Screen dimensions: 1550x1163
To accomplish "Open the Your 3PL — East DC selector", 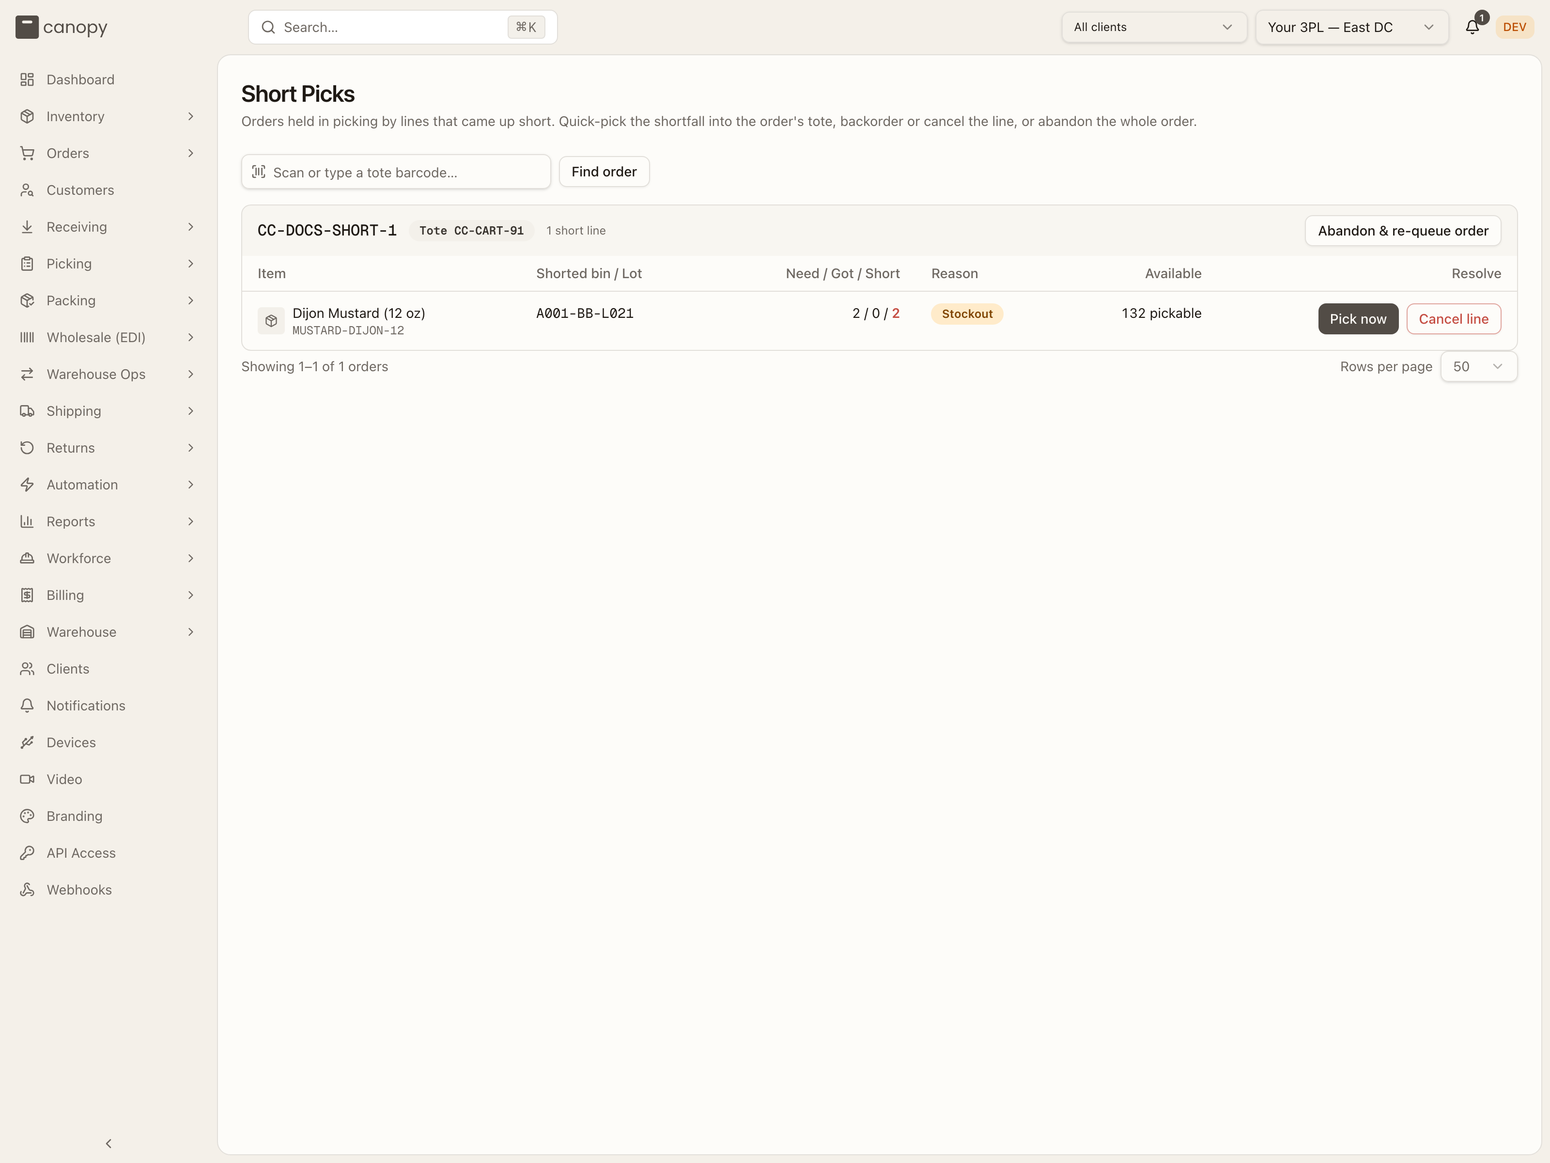I will pos(1352,27).
